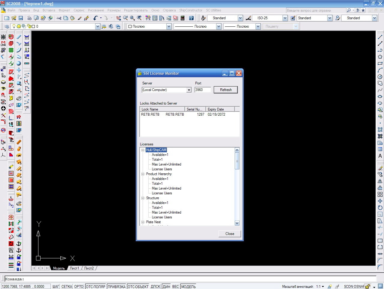Click the Undo arrow icon
Screen dimensions: 384x289
click(x=95, y=18)
